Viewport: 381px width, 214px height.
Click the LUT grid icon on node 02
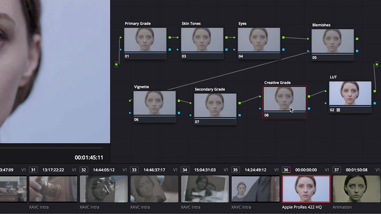pyautogui.click(x=338, y=110)
